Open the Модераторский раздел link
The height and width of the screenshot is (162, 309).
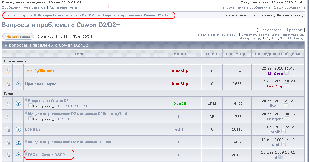click(281, 30)
